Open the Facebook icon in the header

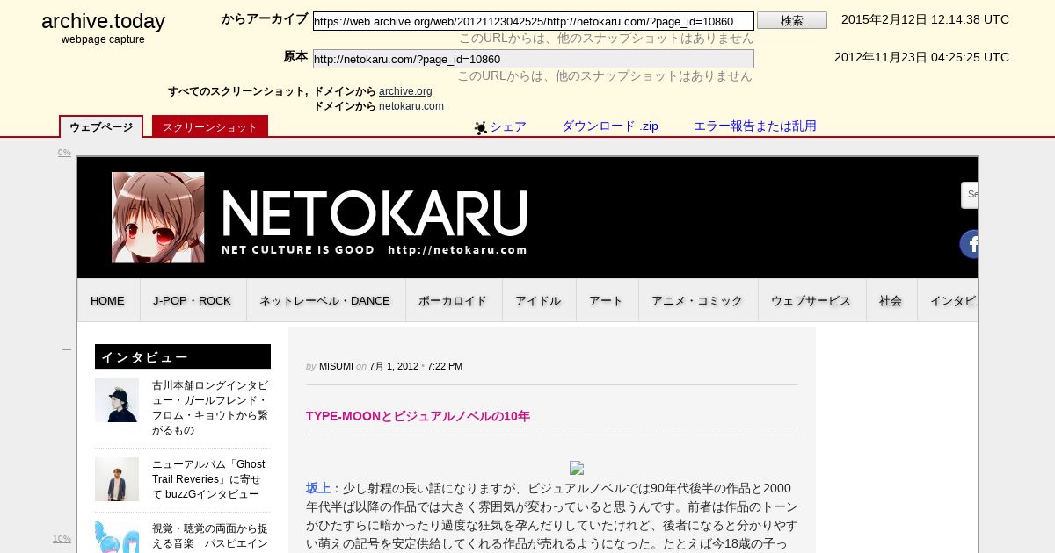pyautogui.click(x=969, y=244)
